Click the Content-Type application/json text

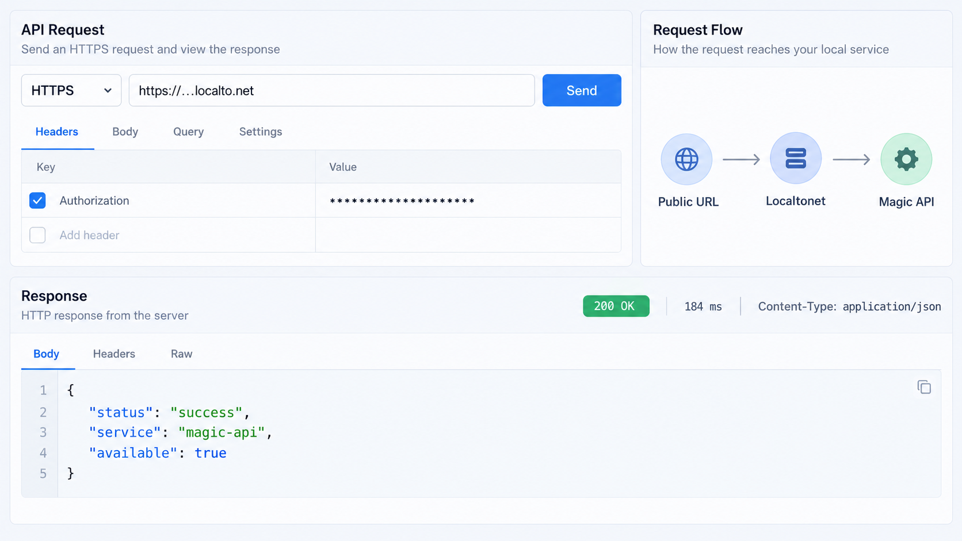point(850,306)
